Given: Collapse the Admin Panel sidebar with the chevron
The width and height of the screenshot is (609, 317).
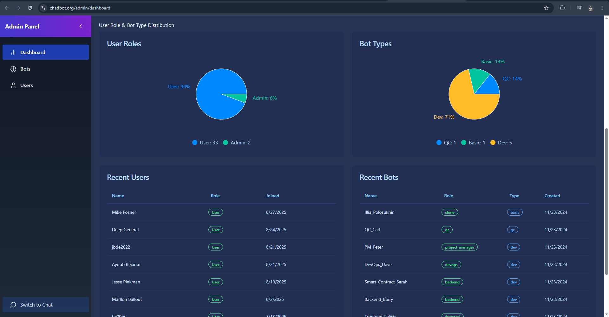Looking at the screenshot, I should coord(81,26).
